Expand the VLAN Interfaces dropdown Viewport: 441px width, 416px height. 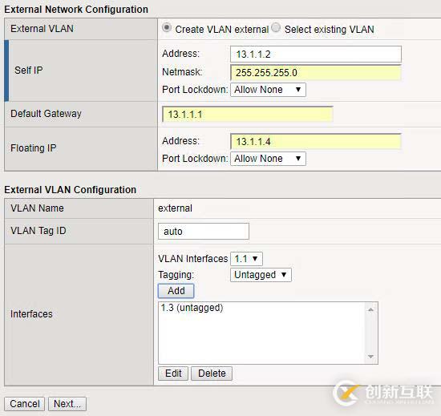coord(246,259)
